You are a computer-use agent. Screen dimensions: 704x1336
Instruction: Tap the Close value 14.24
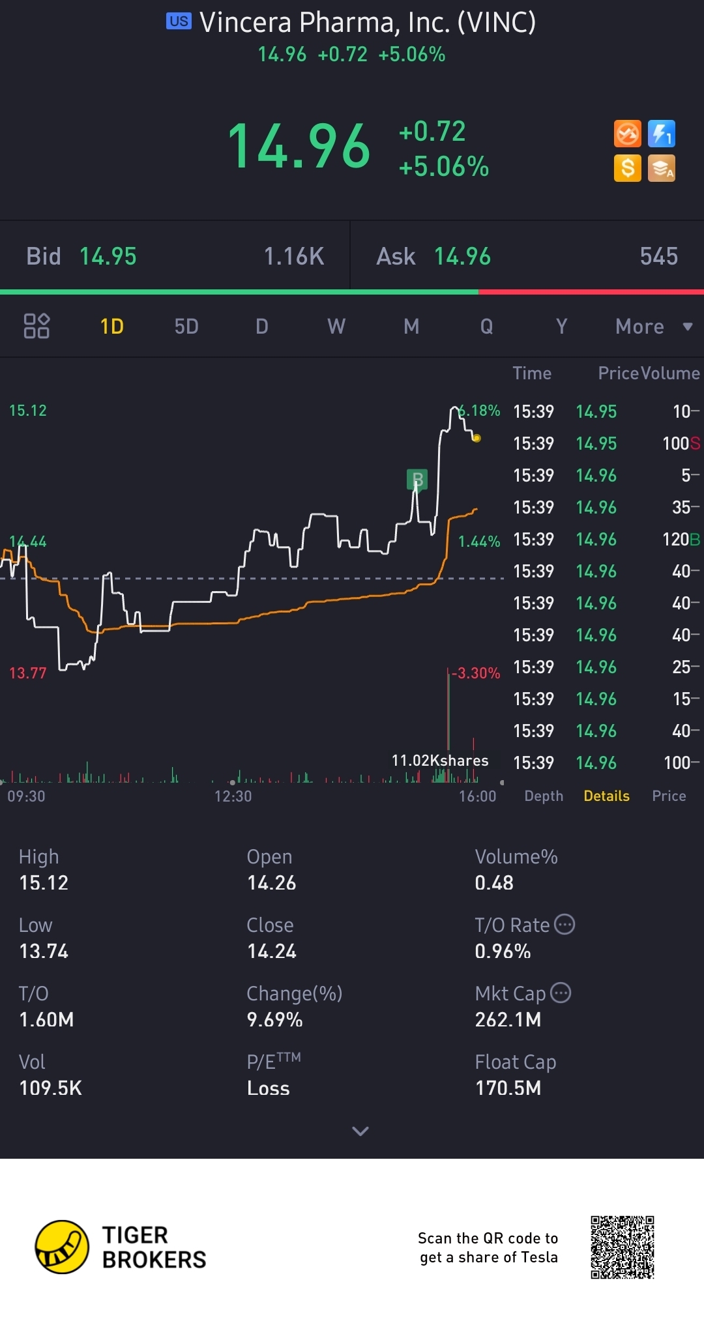[x=272, y=951]
